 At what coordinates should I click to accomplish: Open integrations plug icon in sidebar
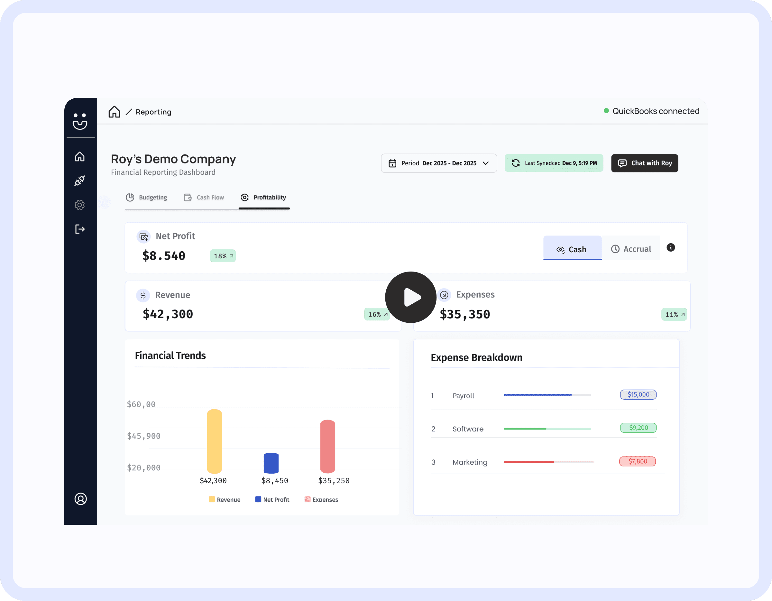click(80, 180)
